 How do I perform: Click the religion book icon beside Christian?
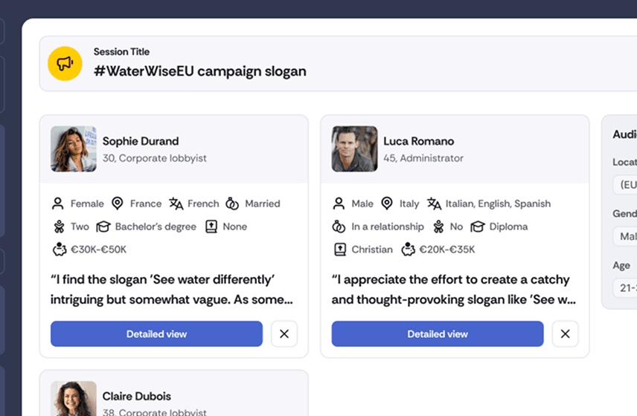[339, 250]
